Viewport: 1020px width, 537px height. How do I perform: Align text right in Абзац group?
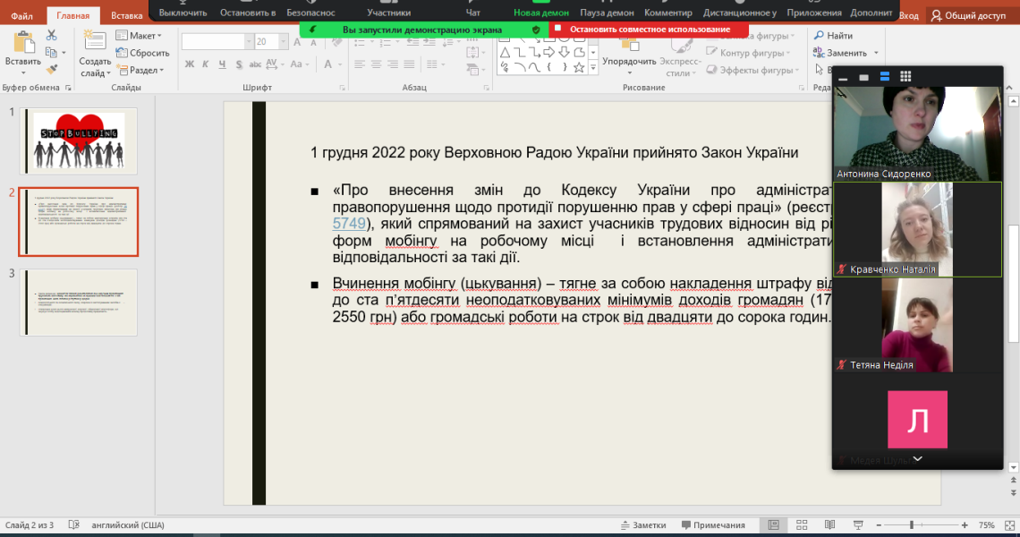coord(392,64)
